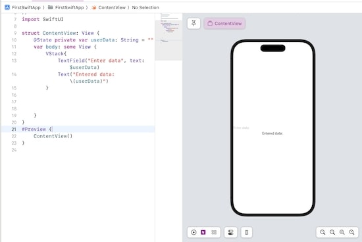Select the ContentView preview button
362x242 pixels.
tap(224, 23)
